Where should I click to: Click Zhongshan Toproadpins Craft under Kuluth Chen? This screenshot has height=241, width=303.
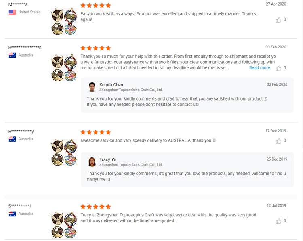[131, 90]
